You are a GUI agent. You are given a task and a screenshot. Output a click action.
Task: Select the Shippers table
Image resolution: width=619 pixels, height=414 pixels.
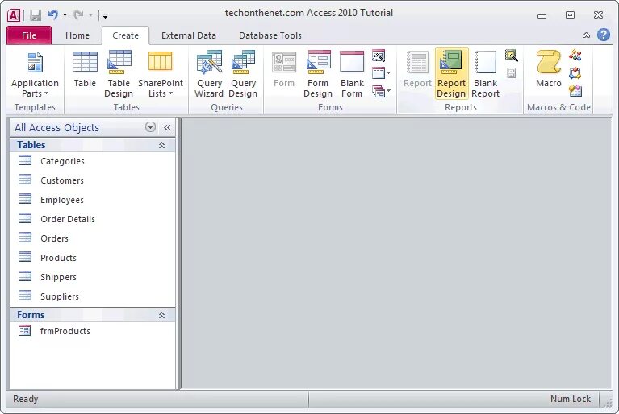pos(92,277)
